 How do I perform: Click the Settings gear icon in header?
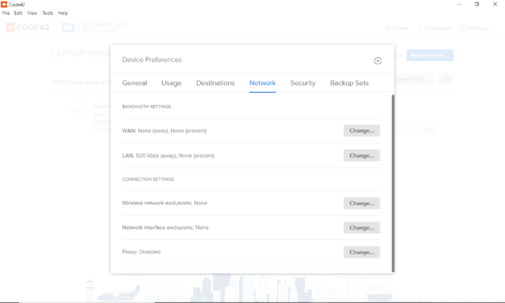pyautogui.click(x=464, y=28)
